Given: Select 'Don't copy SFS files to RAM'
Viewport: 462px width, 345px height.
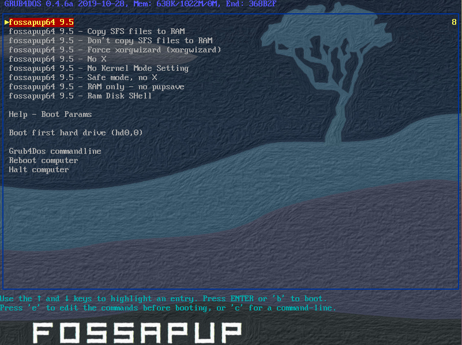Looking at the screenshot, I should click(111, 40).
